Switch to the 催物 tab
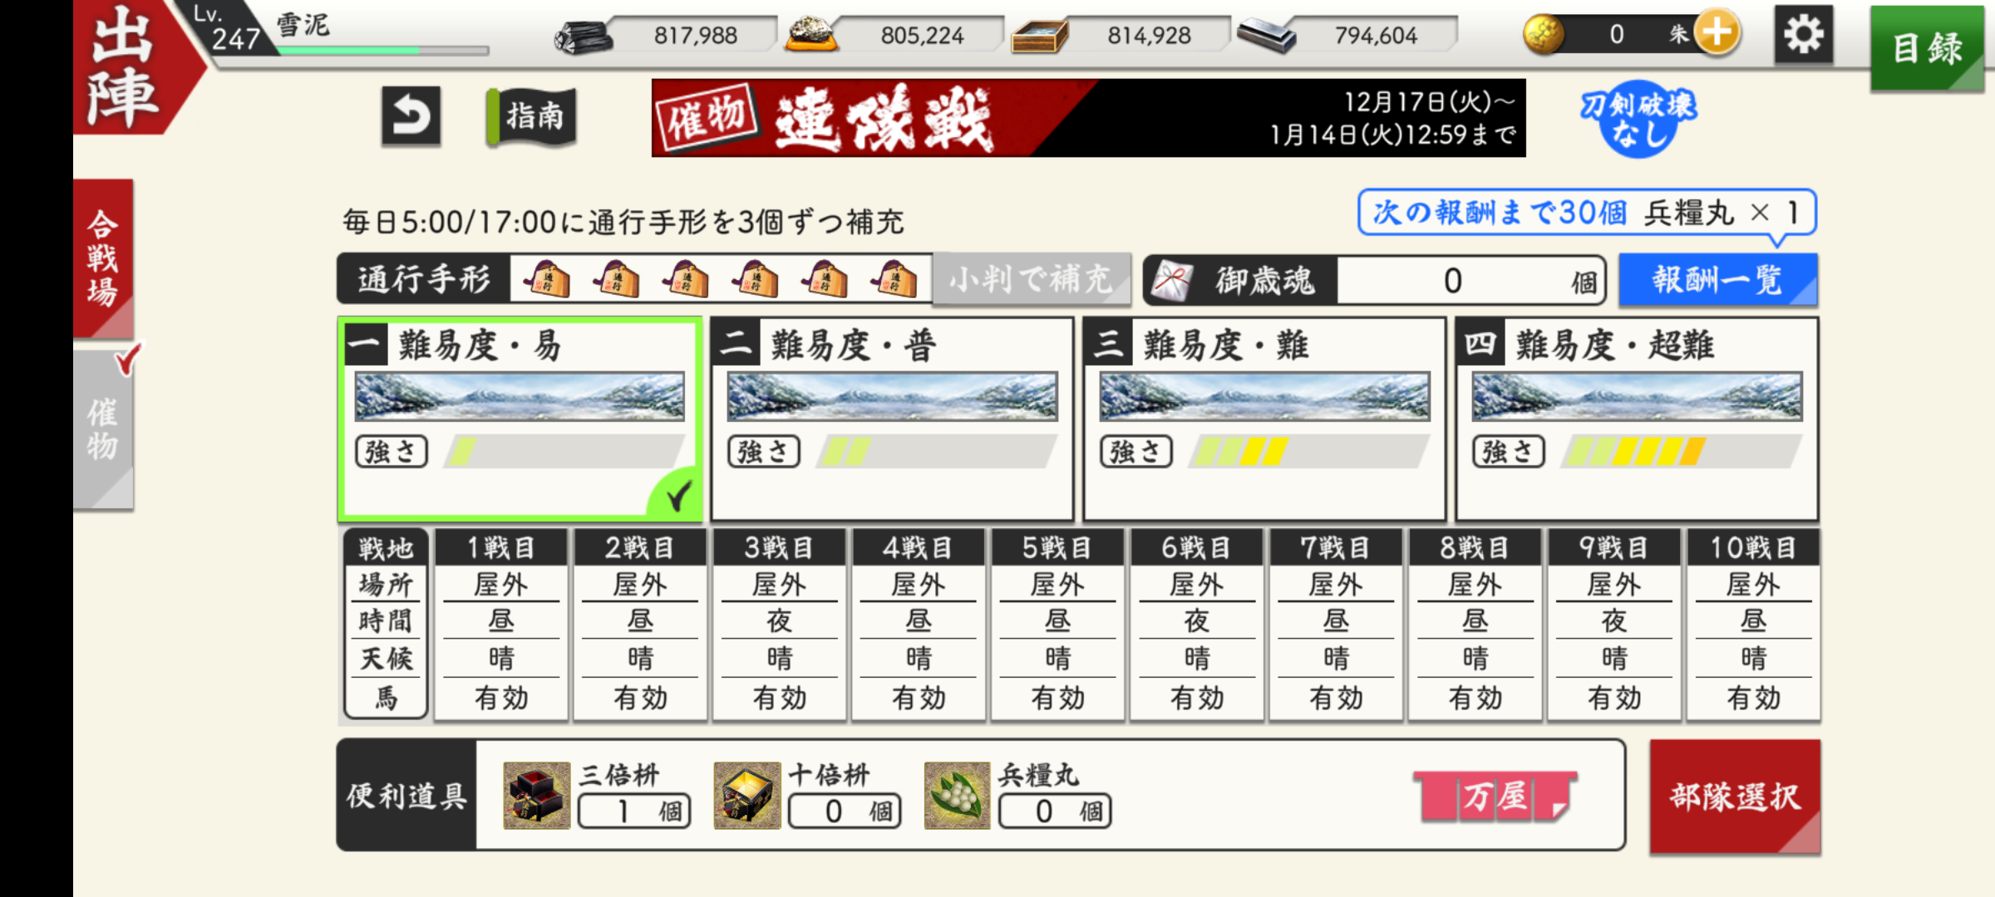Image resolution: width=1995 pixels, height=897 pixels. [x=103, y=429]
